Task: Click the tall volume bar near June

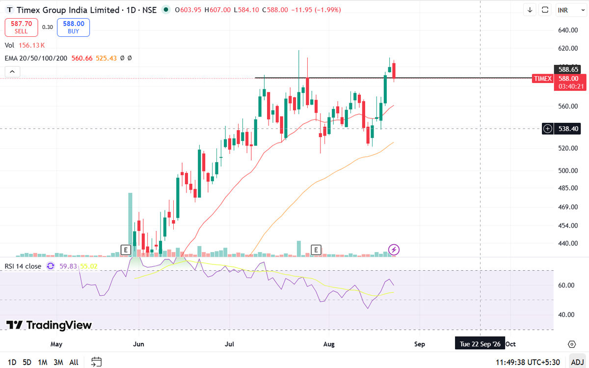Action: [x=130, y=225]
